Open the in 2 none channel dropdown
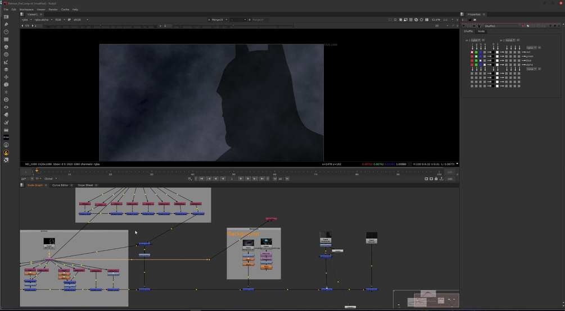 [510, 40]
